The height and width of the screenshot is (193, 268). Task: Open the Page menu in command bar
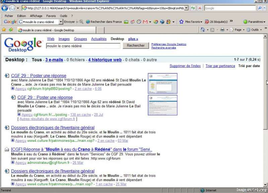(237, 30)
